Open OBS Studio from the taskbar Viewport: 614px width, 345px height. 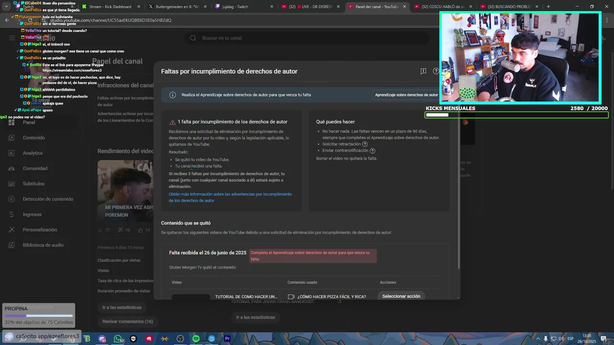(x=180, y=339)
